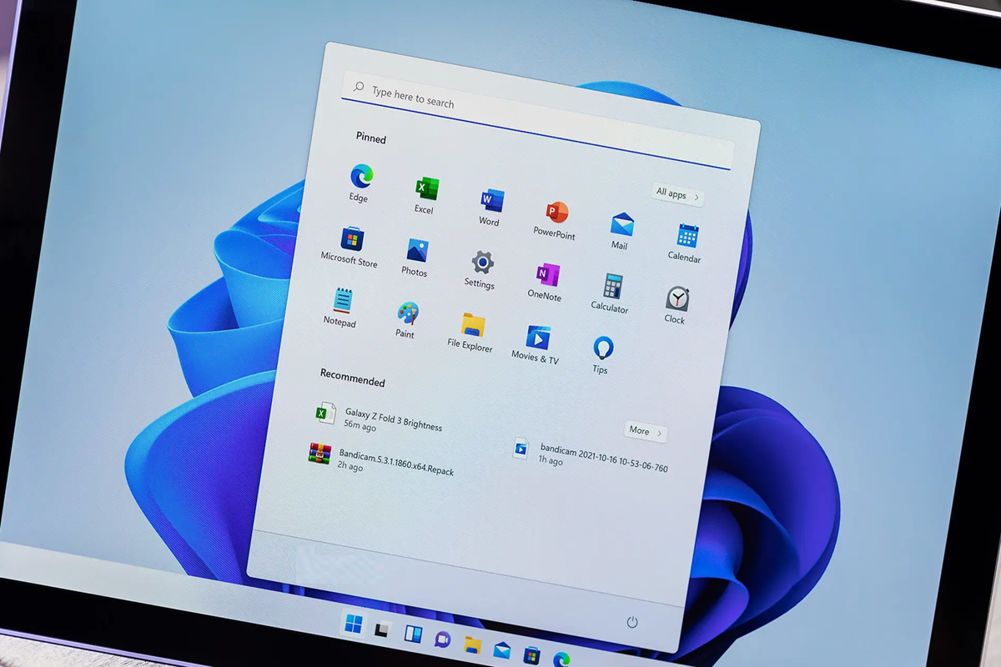Image resolution: width=1001 pixels, height=667 pixels.
Task: Open the Bandicam.5.3.1.1860.x64.Repack archive
Action: (x=380, y=459)
